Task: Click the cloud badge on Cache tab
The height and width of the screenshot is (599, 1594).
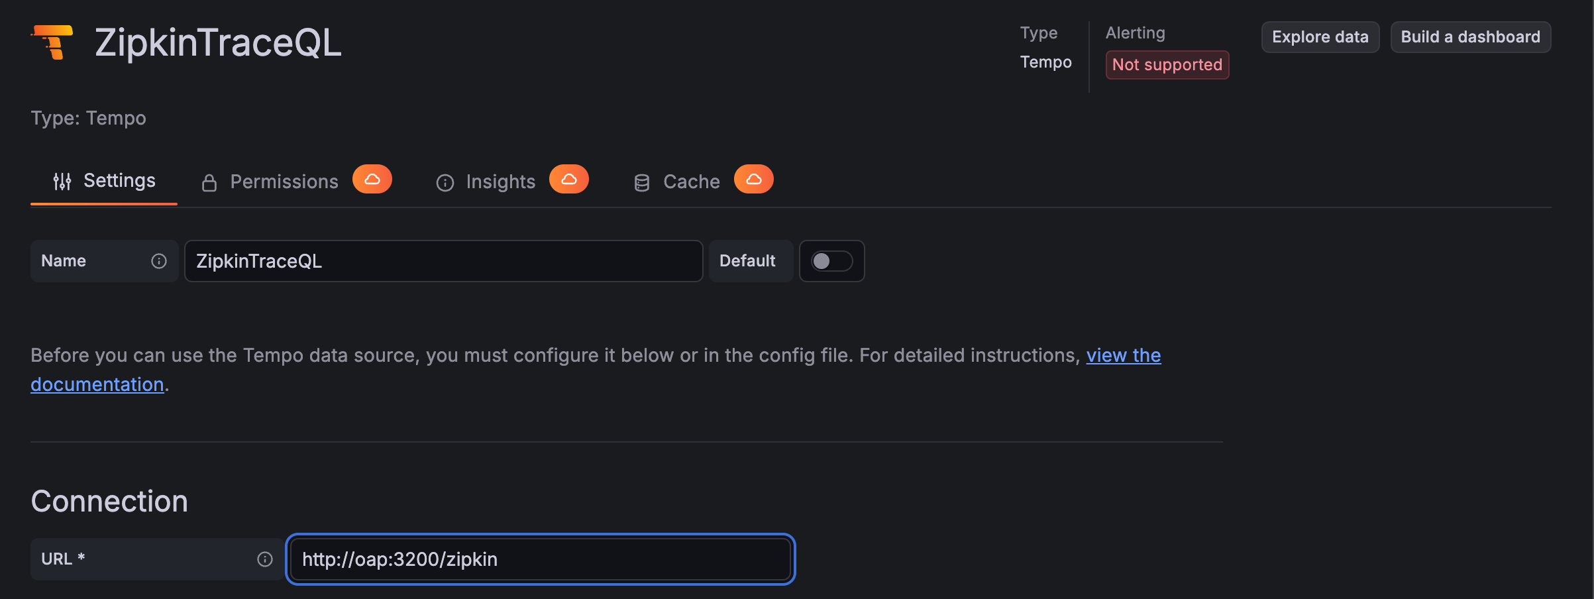Action: (753, 179)
